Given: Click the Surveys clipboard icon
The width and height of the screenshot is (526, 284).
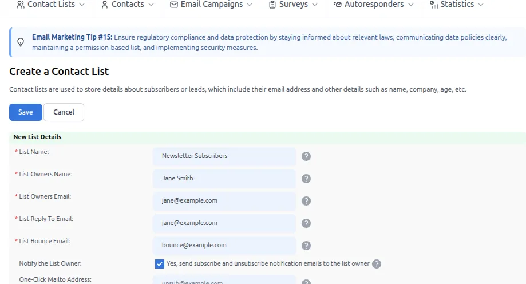Looking at the screenshot, I should 272,5.
